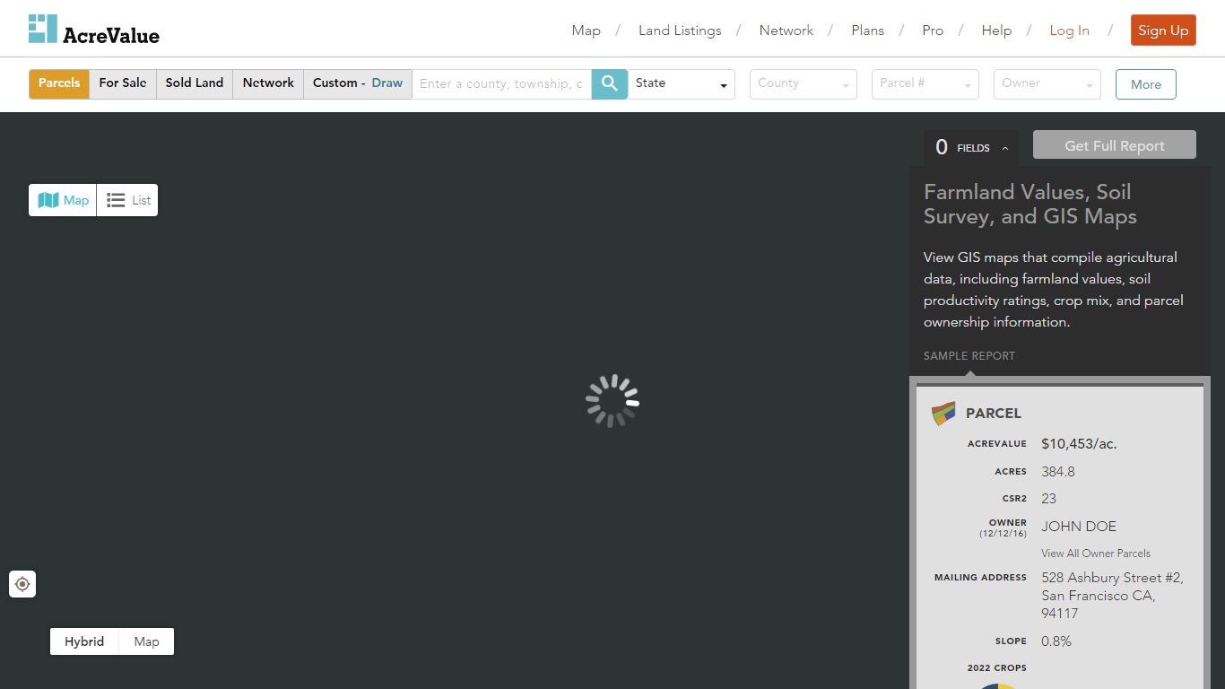1225x689 pixels.
Task: Click the Sign Up button
Action: click(1163, 31)
